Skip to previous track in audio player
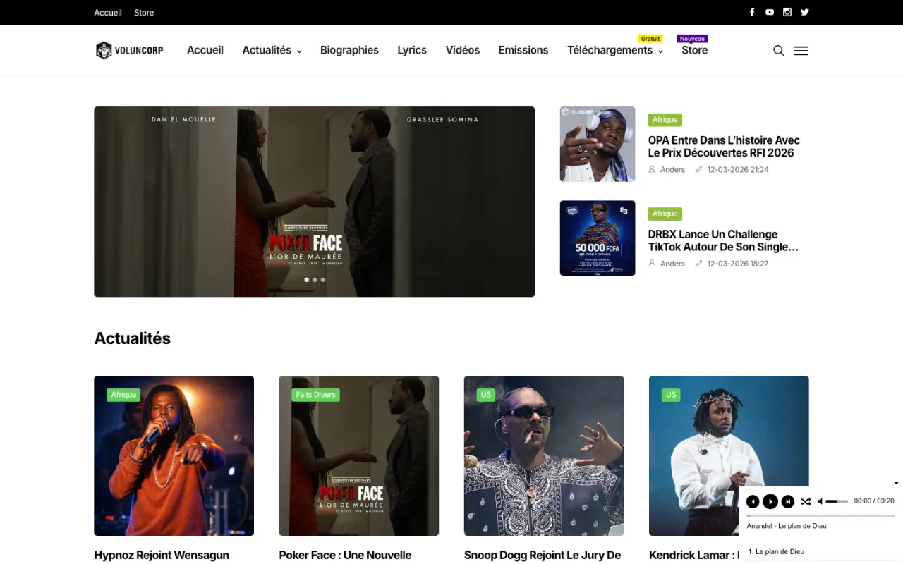903x564 pixels. (x=753, y=501)
